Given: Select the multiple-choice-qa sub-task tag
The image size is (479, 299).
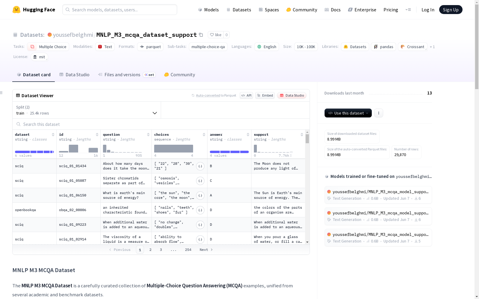Looking at the screenshot, I should point(208,47).
